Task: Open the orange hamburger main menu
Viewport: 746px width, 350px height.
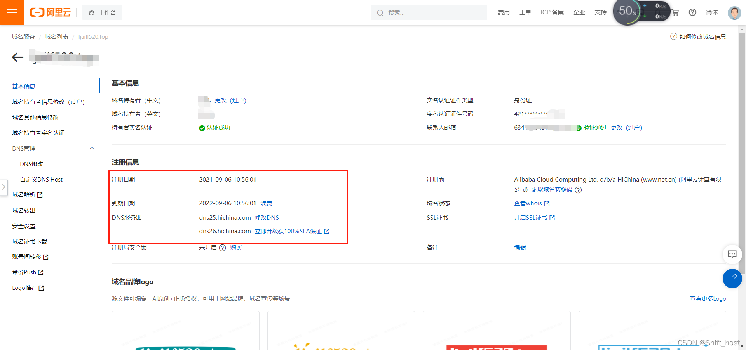Action: (12, 12)
